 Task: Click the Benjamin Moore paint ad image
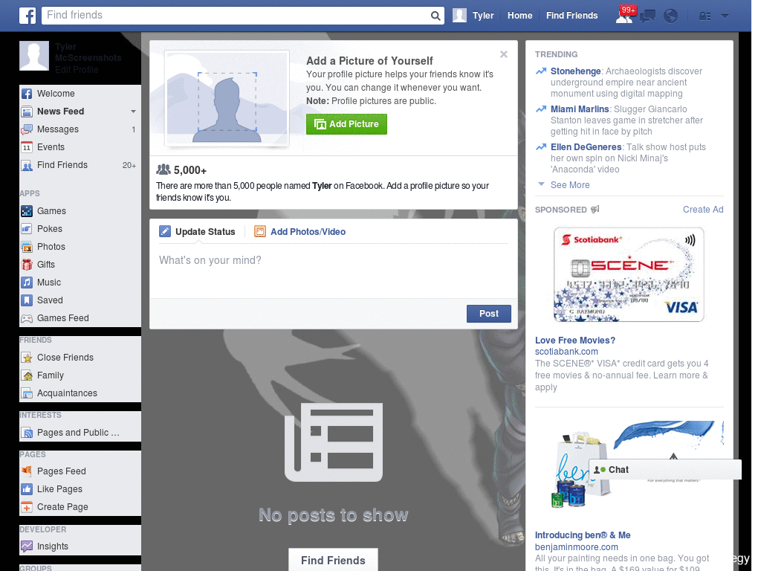[x=629, y=466]
